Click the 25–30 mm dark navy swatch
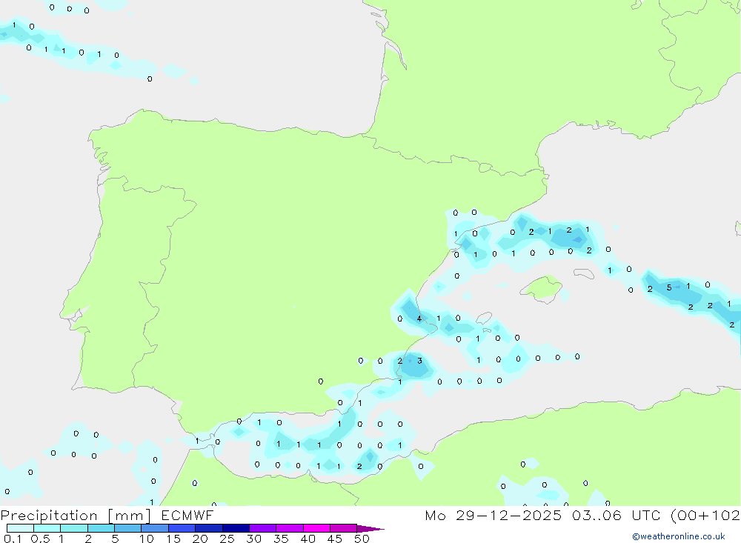 tap(236, 528)
